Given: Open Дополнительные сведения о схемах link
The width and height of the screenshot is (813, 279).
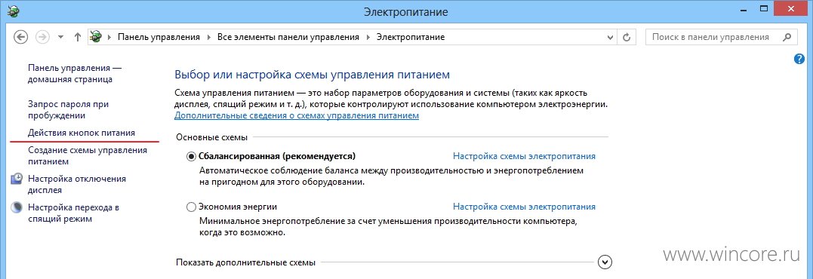Looking at the screenshot, I should pyautogui.click(x=297, y=116).
